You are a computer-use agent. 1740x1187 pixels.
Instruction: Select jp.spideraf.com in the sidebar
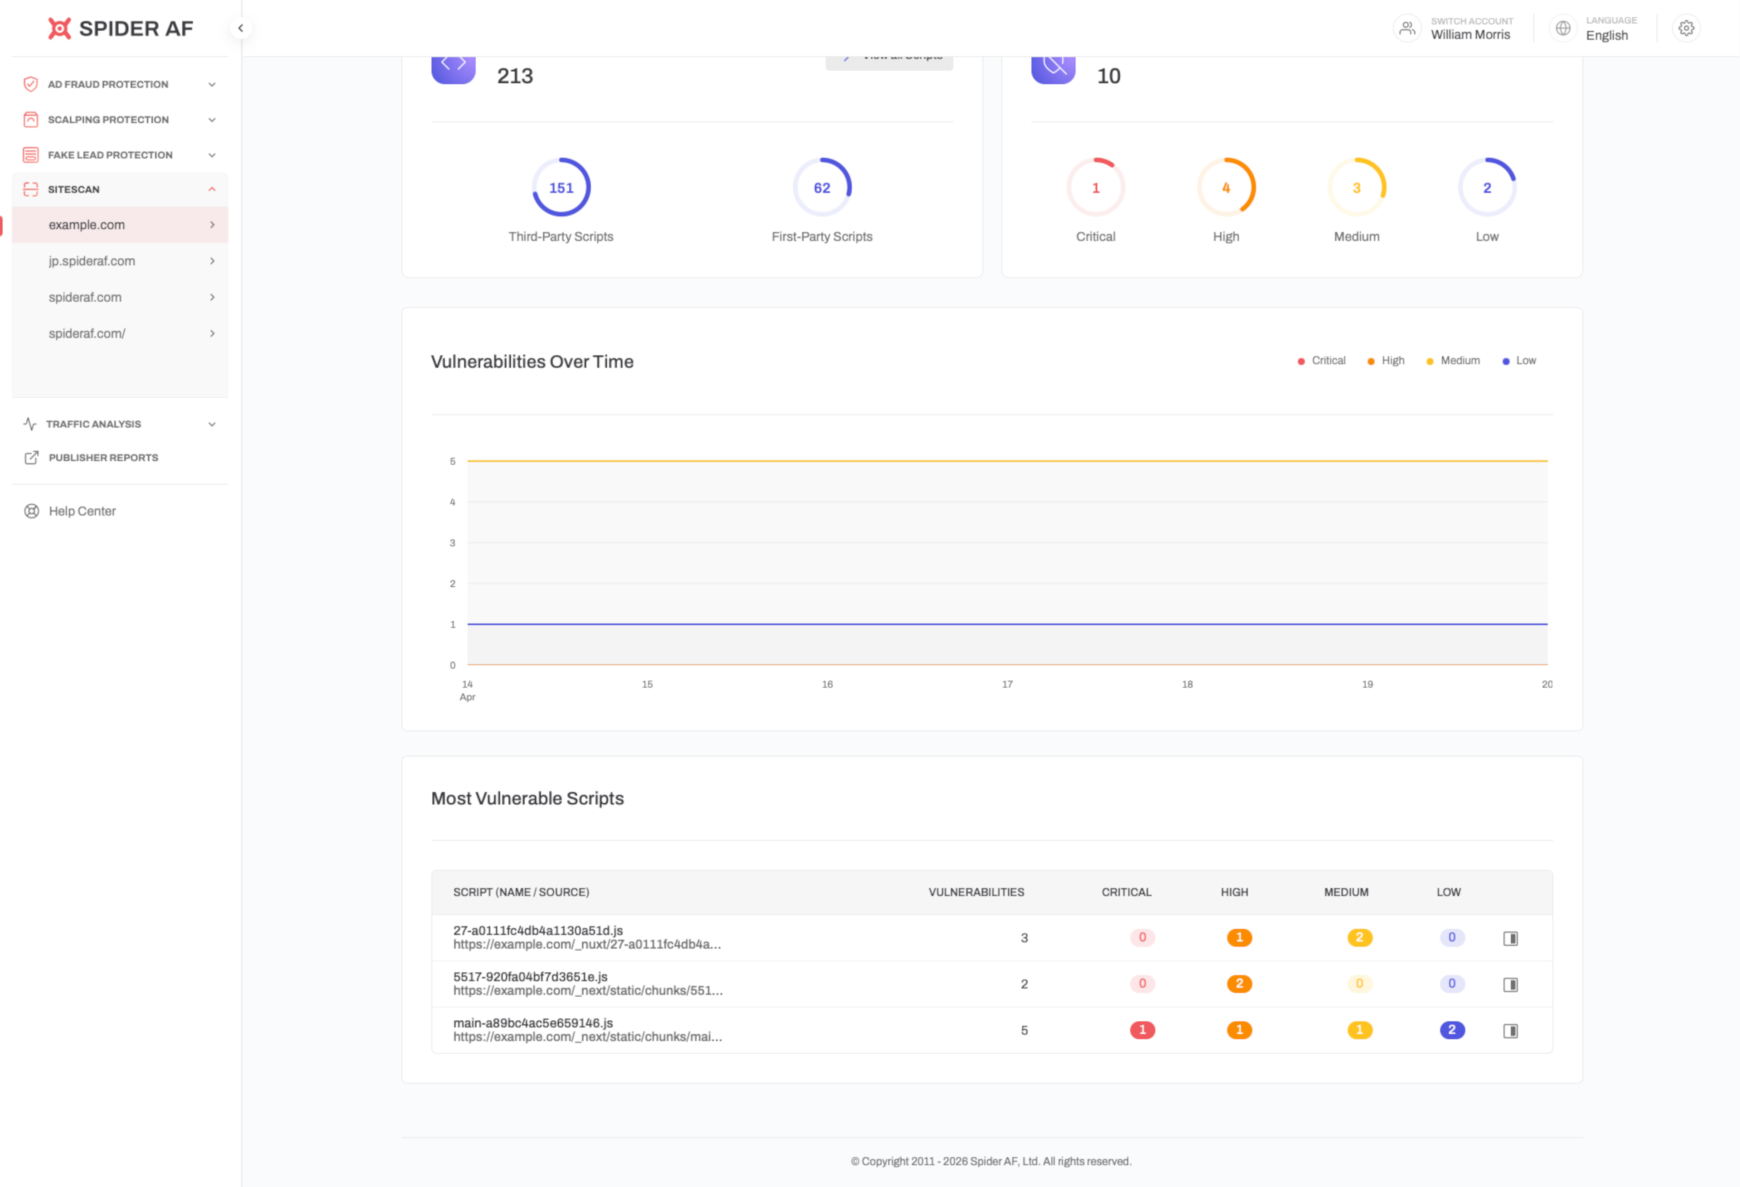pyautogui.click(x=120, y=261)
